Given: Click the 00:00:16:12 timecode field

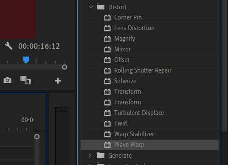Looking at the screenshot, I should pos(39,46).
